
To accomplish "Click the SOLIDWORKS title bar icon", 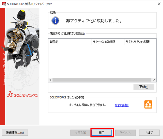I will point(4,4).
